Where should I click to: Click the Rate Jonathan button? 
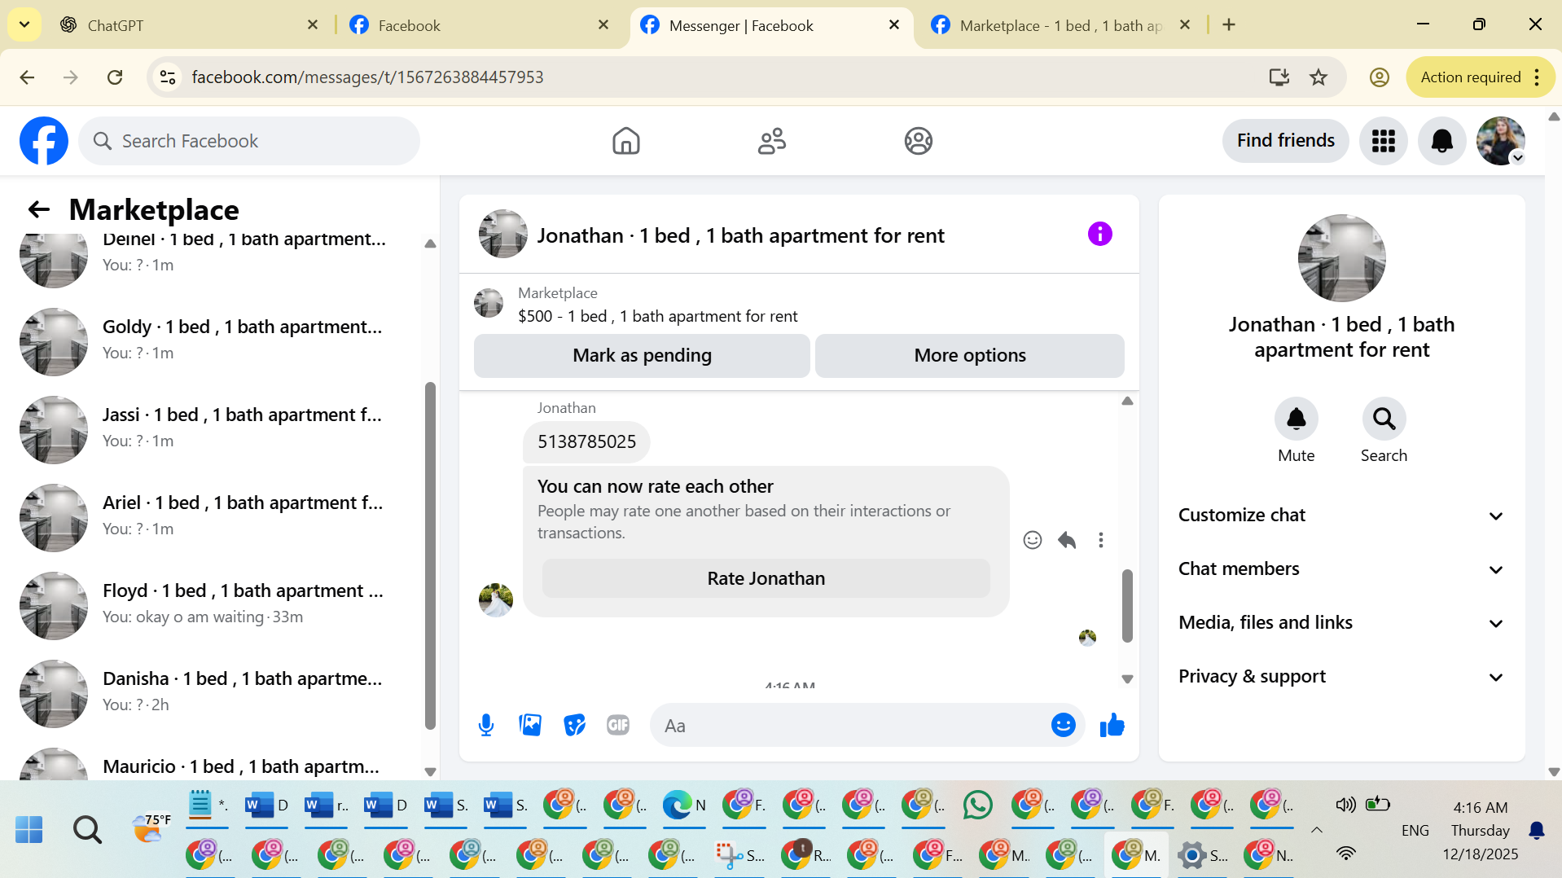point(766,579)
